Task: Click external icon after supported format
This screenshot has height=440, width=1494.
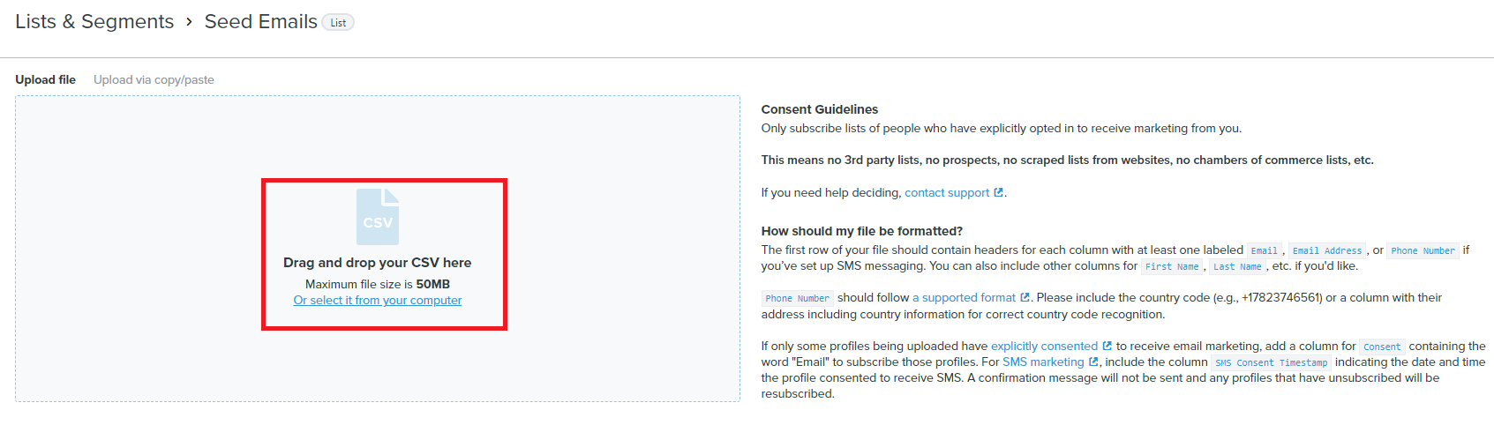Action: click(1025, 298)
